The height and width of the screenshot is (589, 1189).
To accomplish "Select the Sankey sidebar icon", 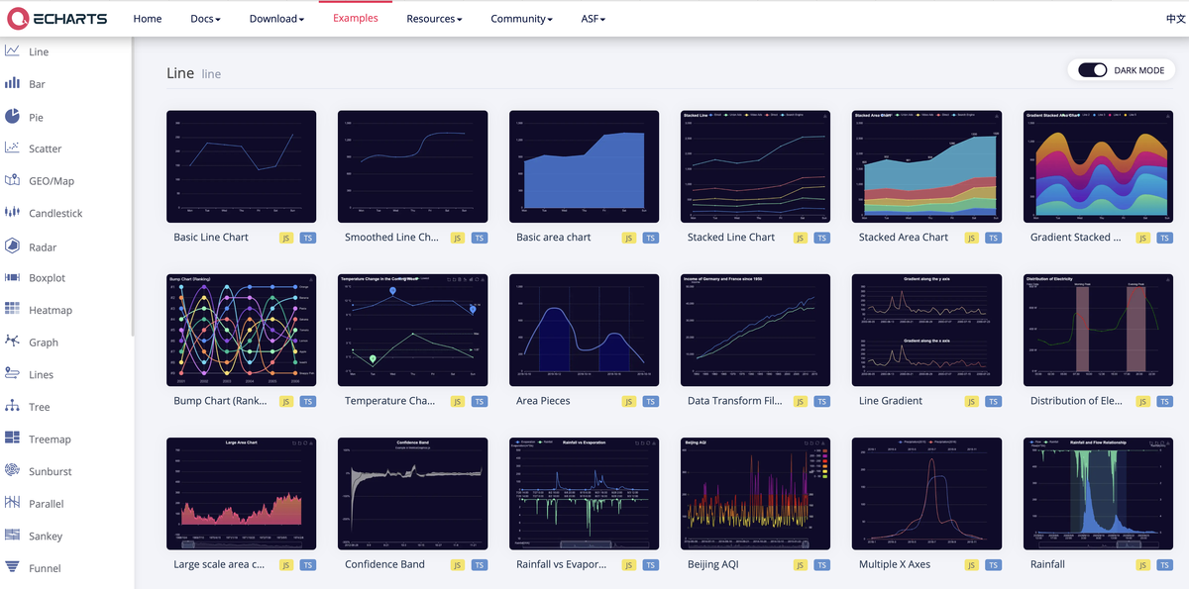I will click(12, 535).
